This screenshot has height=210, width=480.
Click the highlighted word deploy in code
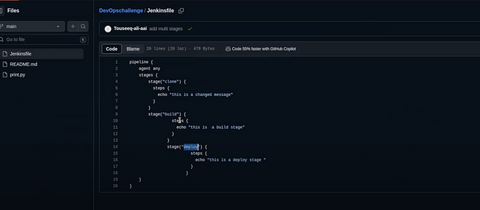pos(191,147)
